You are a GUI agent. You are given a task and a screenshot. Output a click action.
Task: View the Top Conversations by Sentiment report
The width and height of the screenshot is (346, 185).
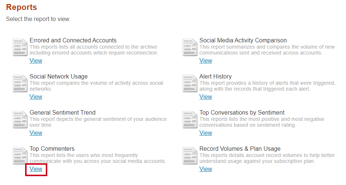(x=206, y=133)
